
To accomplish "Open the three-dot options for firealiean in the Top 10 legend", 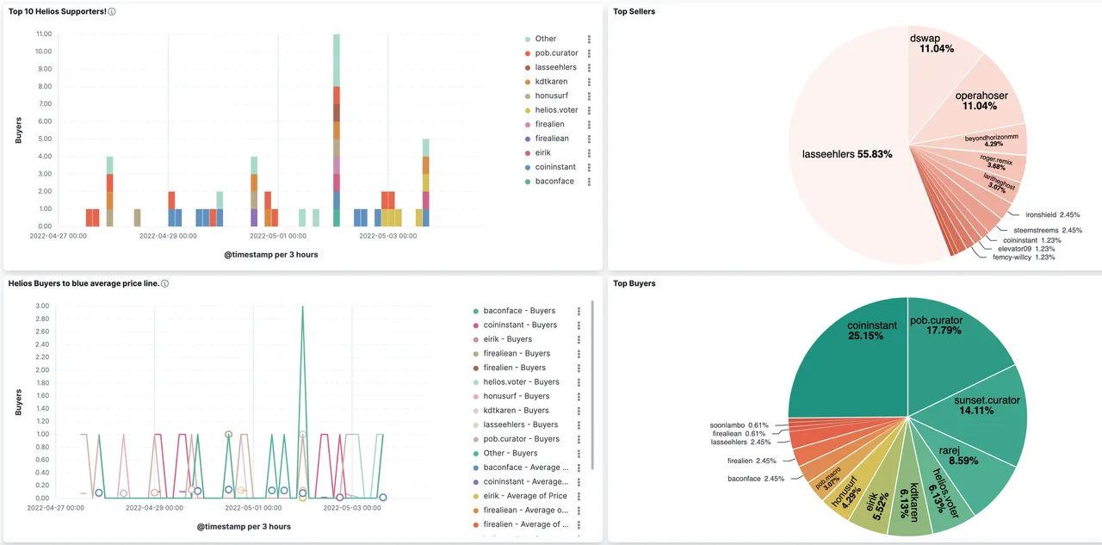I will click(589, 139).
